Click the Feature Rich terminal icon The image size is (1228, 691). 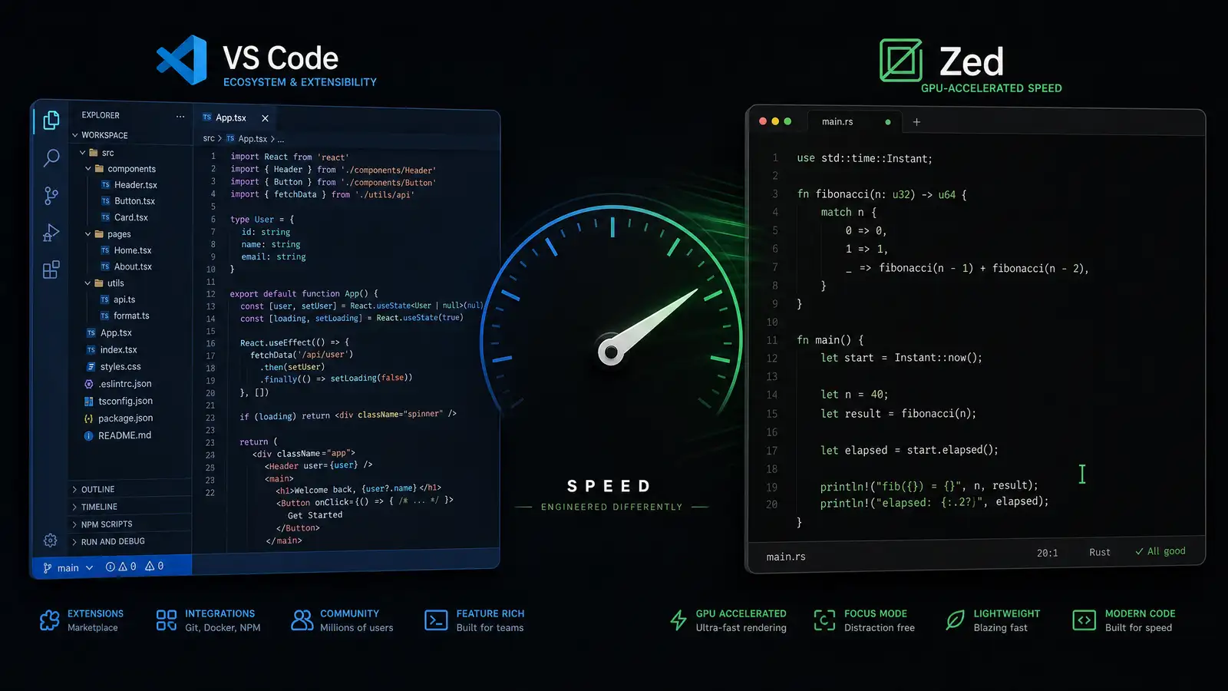(436, 620)
